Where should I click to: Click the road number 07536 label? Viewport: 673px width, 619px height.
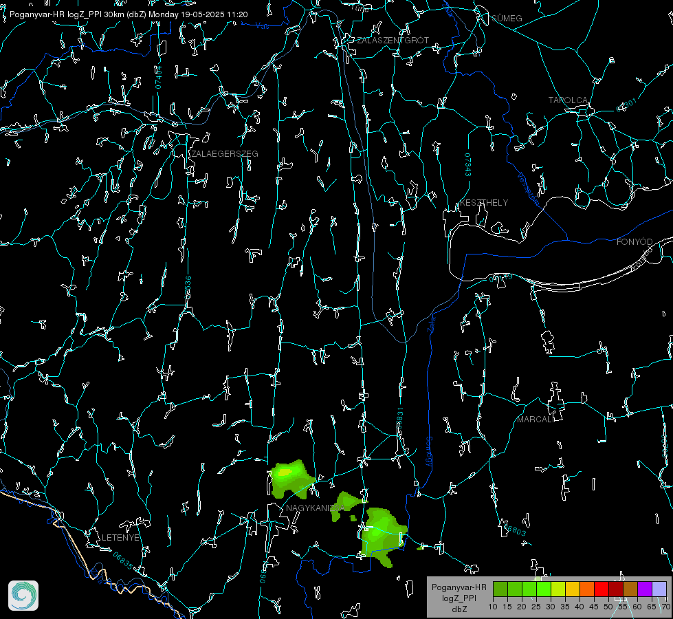(x=188, y=287)
